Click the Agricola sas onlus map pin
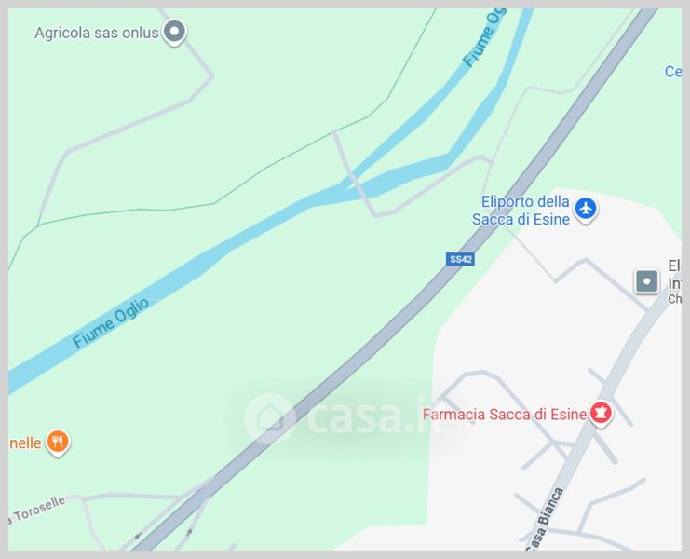 [175, 32]
